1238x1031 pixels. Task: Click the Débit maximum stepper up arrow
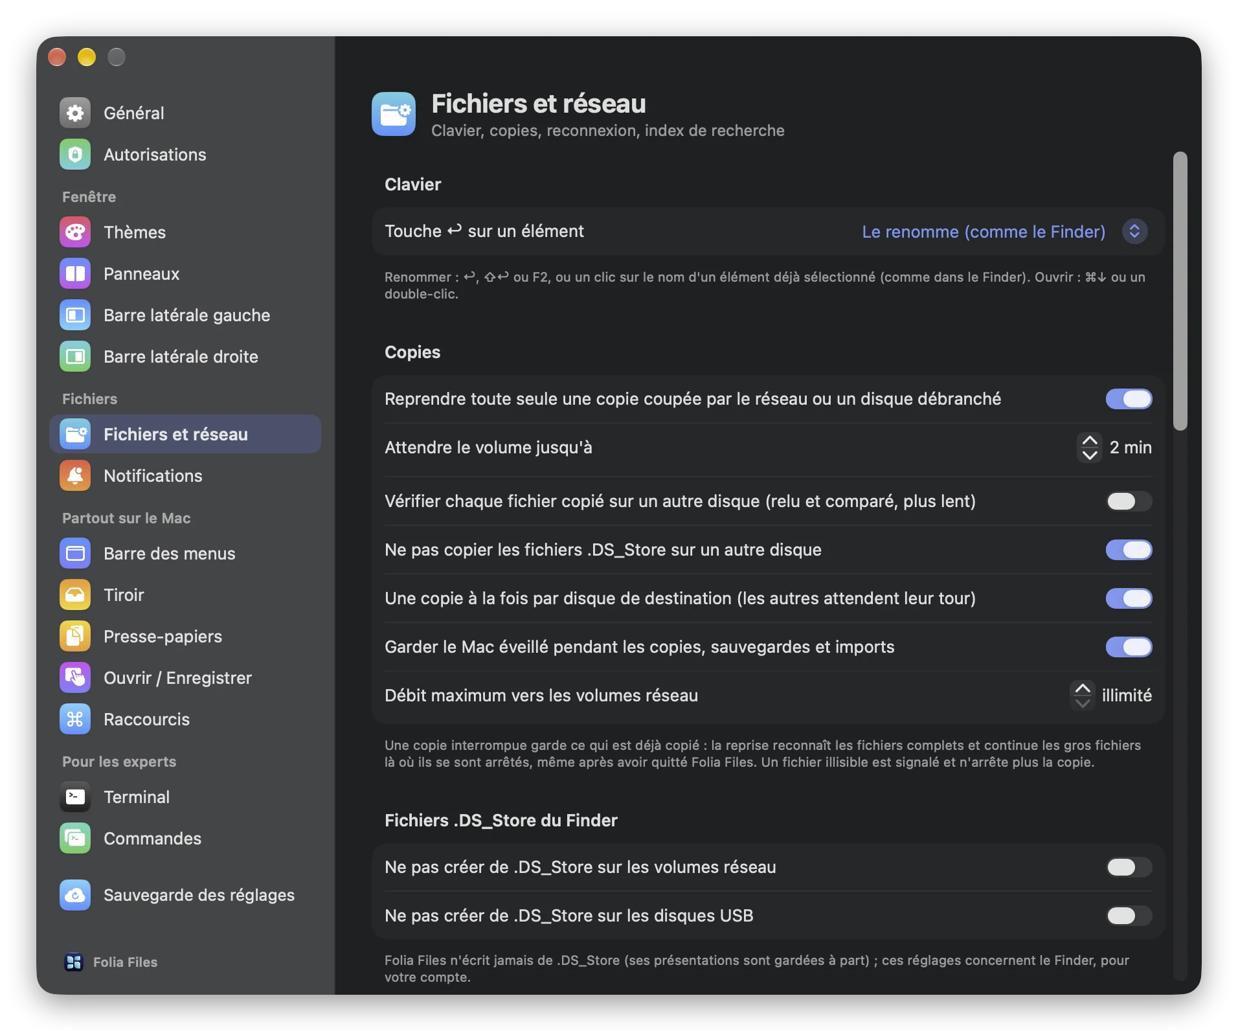click(x=1083, y=688)
